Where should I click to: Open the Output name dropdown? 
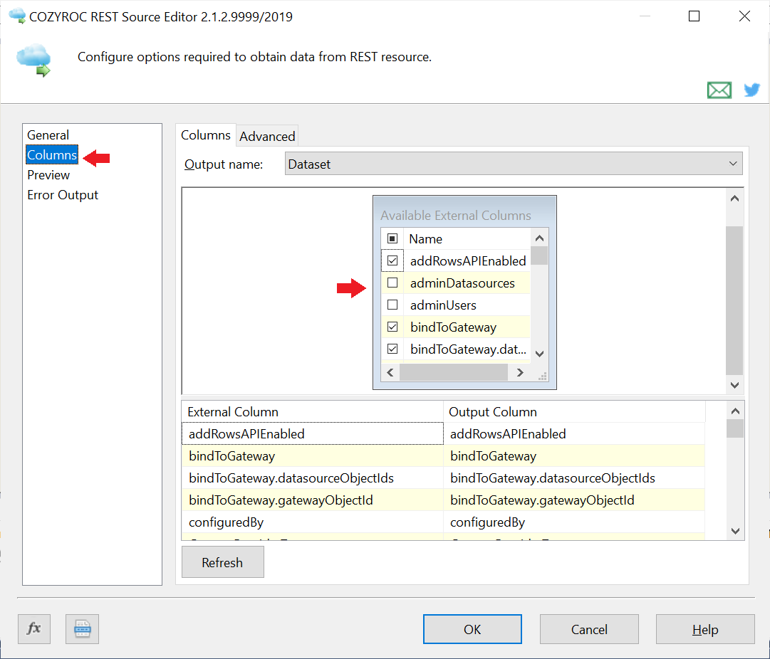(x=513, y=164)
